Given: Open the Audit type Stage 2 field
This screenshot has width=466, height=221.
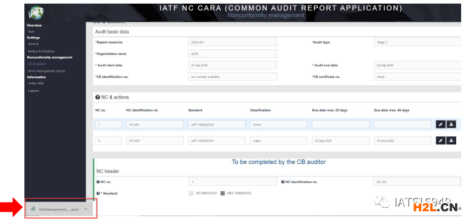Looking at the screenshot, I should click(x=417, y=42).
